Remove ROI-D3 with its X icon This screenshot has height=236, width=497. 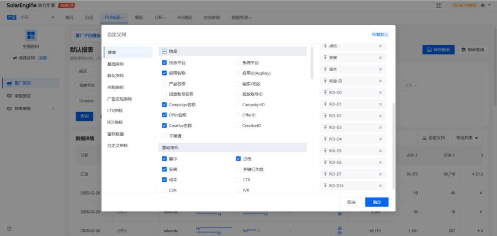381,127
